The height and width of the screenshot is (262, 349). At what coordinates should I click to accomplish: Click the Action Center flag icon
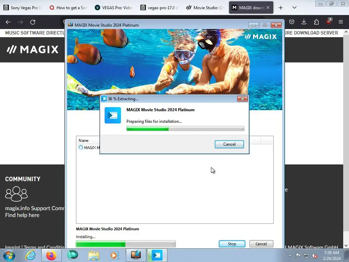[x=298, y=256]
